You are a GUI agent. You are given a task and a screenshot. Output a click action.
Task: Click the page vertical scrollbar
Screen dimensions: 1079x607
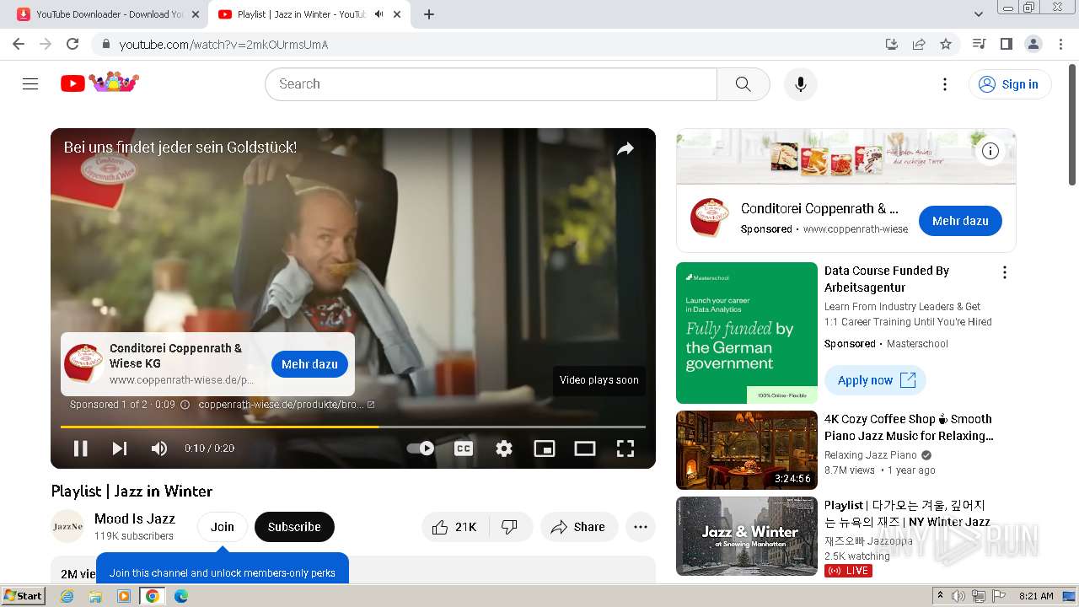(1072, 126)
